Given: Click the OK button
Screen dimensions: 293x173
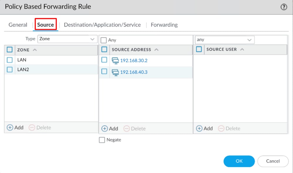Looking at the screenshot, I should [x=239, y=161].
